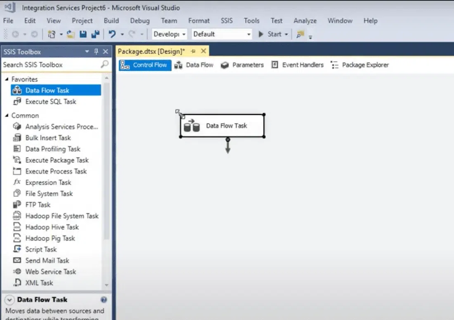Close the Package.dtsx document tab
The width and height of the screenshot is (454, 320).
203,51
